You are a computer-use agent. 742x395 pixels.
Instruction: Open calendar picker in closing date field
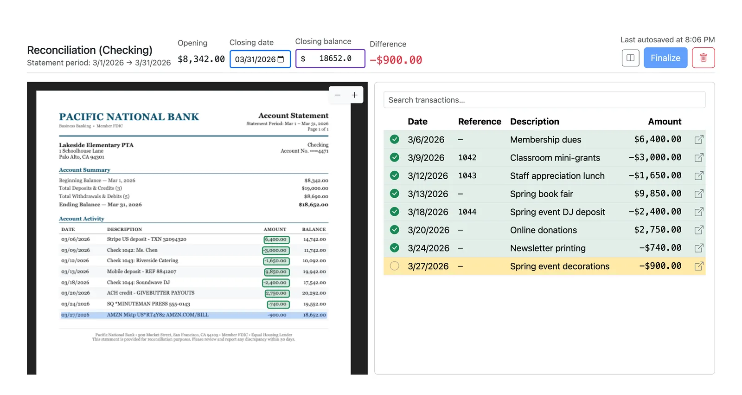pos(281,59)
